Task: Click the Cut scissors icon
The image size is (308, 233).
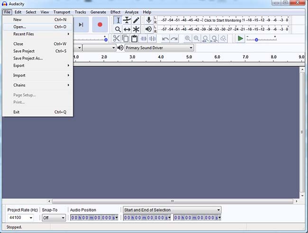Action: (x=117, y=38)
